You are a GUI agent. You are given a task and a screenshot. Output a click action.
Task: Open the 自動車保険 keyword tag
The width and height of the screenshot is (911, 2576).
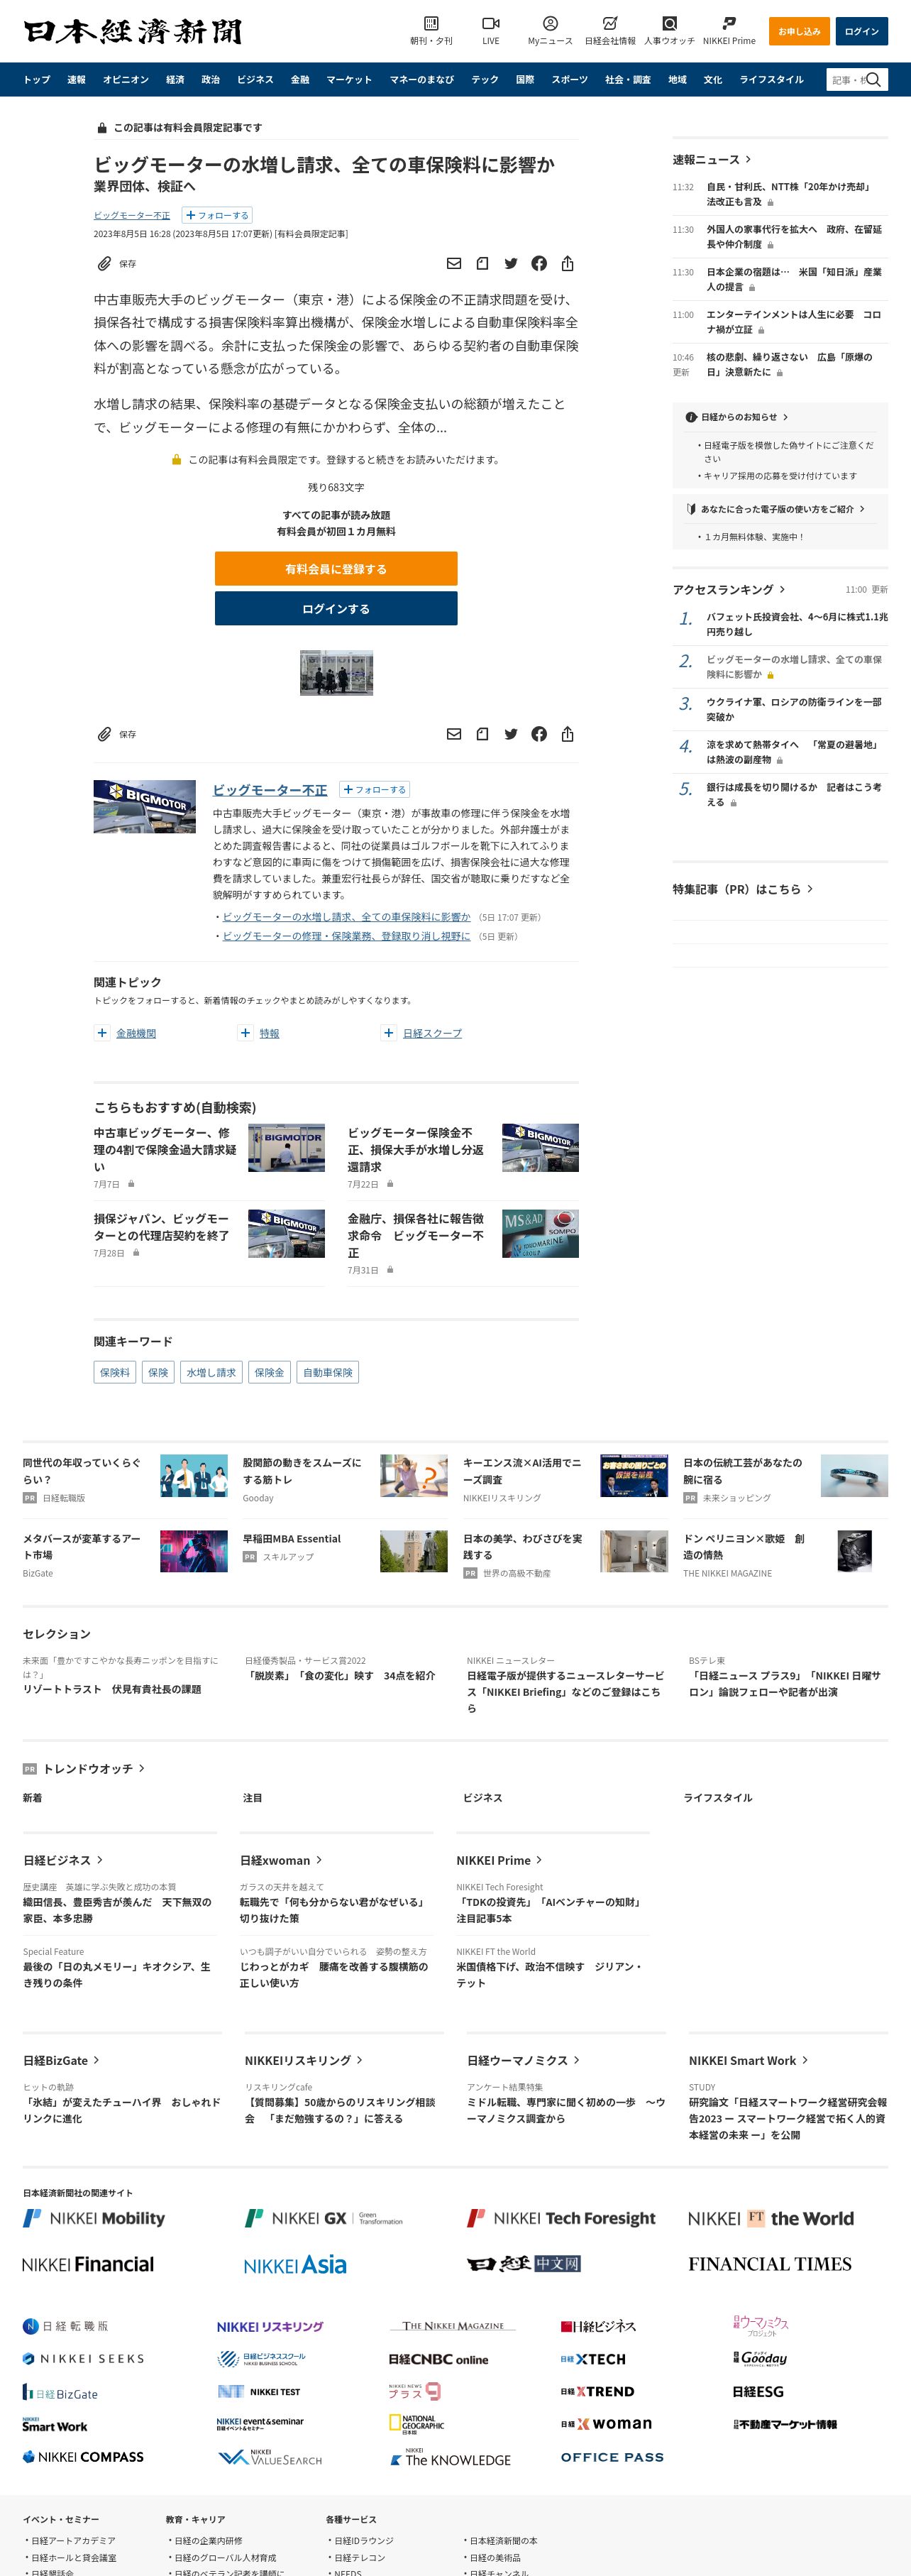328,1372
